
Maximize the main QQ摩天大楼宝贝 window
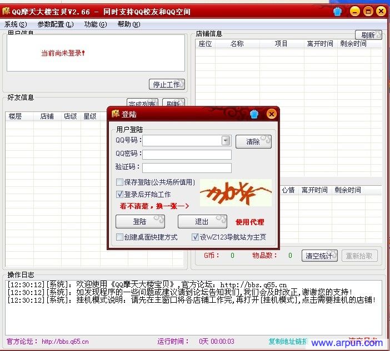click(368, 11)
